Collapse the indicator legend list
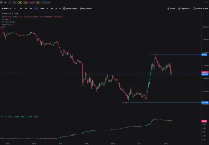 click(x=3, y=27)
